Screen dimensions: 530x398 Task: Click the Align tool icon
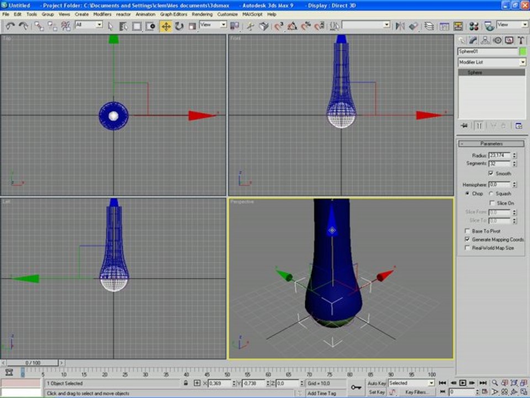coord(413,26)
